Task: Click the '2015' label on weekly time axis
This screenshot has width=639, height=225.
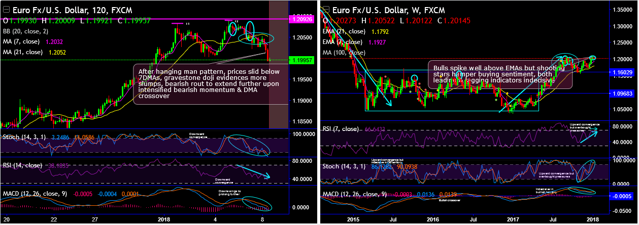Action: [353, 220]
